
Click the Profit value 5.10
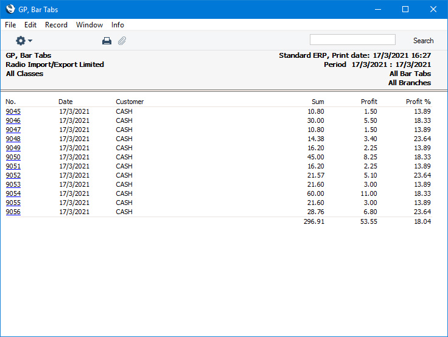tap(370, 175)
